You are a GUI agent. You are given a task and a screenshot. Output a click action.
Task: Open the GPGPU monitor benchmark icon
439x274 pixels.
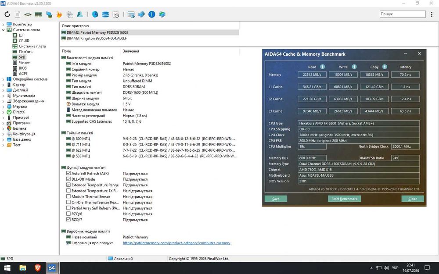[49, 14]
